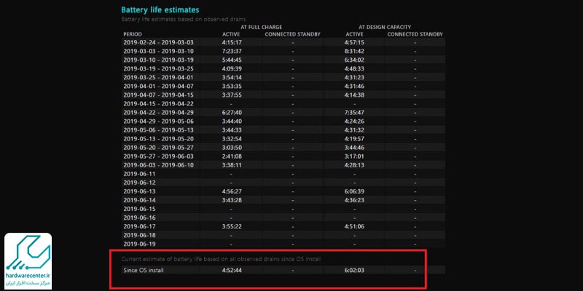Click the active time "4:56:27"
Viewport: 583px width, 291px height.
232,191
